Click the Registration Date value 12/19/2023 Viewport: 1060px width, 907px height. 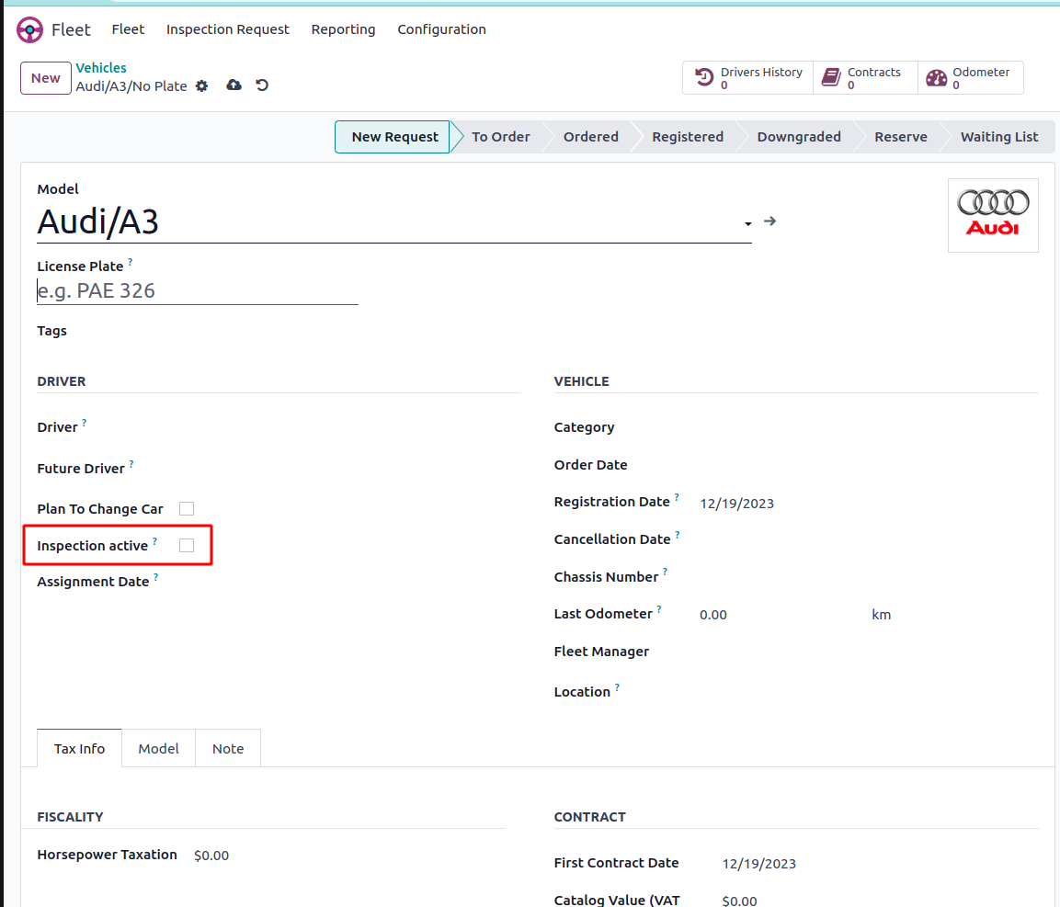737,504
